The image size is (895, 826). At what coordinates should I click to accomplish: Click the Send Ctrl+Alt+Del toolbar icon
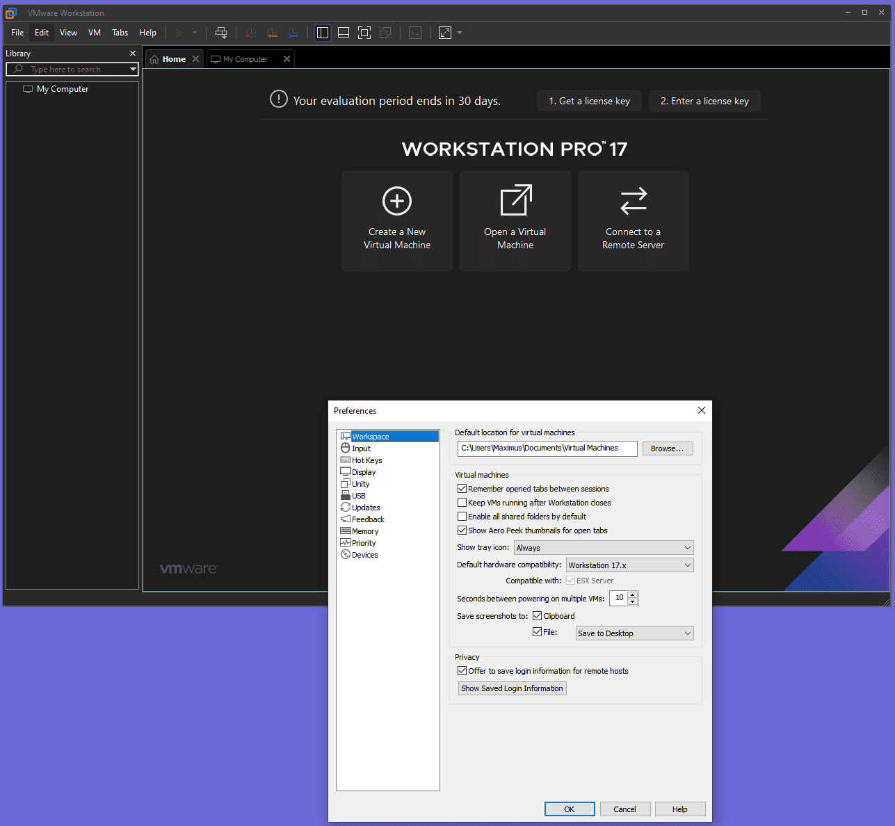[x=221, y=33]
